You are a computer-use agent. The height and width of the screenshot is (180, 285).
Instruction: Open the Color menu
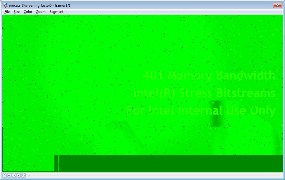[x=28, y=12]
